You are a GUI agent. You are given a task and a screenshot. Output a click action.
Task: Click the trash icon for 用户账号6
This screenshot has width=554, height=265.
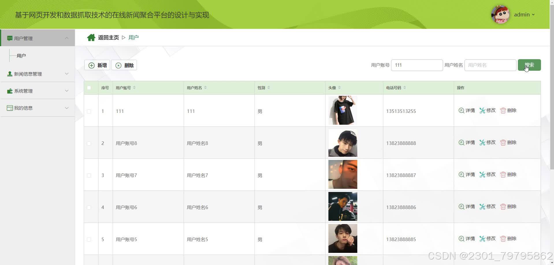[x=503, y=207]
